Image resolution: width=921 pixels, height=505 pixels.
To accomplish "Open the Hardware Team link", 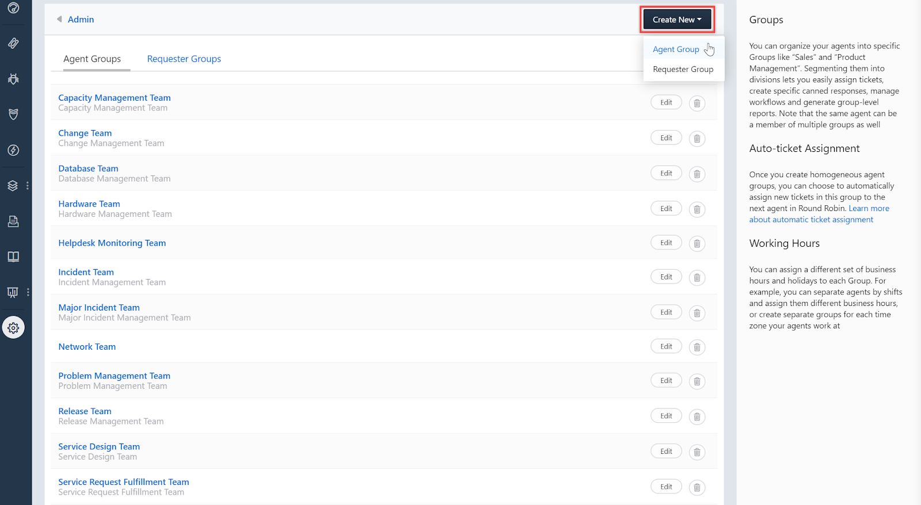I will (x=89, y=204).
